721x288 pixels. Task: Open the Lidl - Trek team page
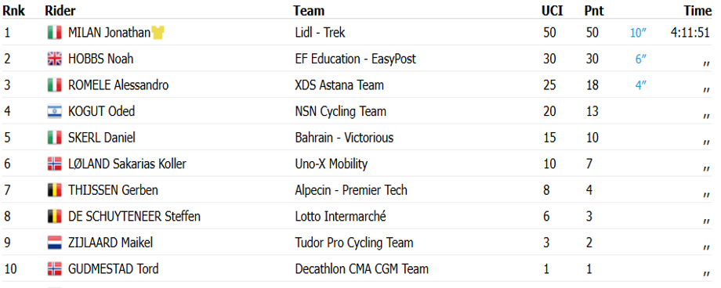pos(320,33)
